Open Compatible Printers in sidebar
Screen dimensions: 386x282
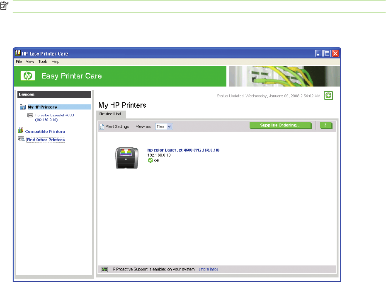point(45,132)
